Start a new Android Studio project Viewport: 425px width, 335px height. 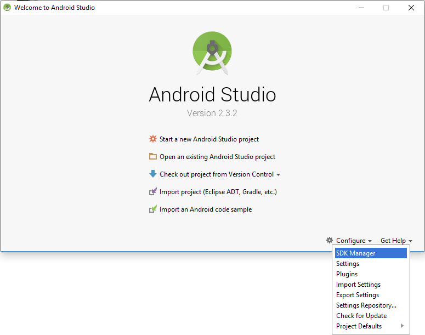pos(209,139)
